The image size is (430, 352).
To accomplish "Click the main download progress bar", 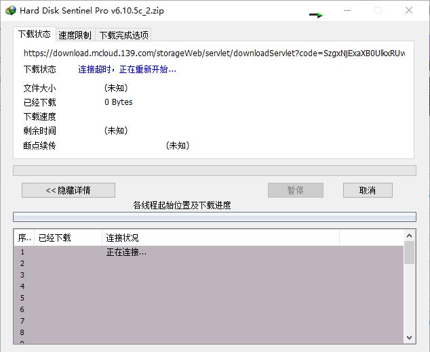I will [x=214, y=171].
